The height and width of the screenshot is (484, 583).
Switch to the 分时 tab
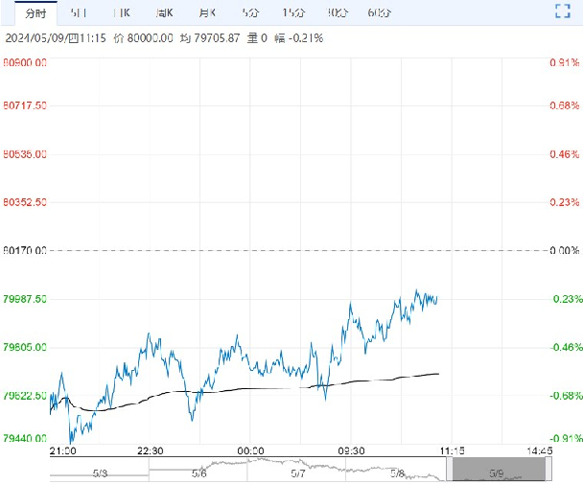tap(35, 12)
